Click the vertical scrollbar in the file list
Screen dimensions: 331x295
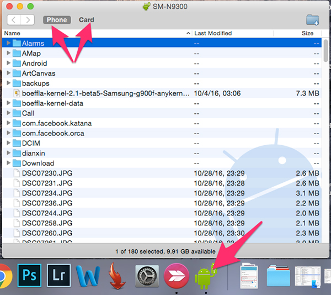[326, 51]
